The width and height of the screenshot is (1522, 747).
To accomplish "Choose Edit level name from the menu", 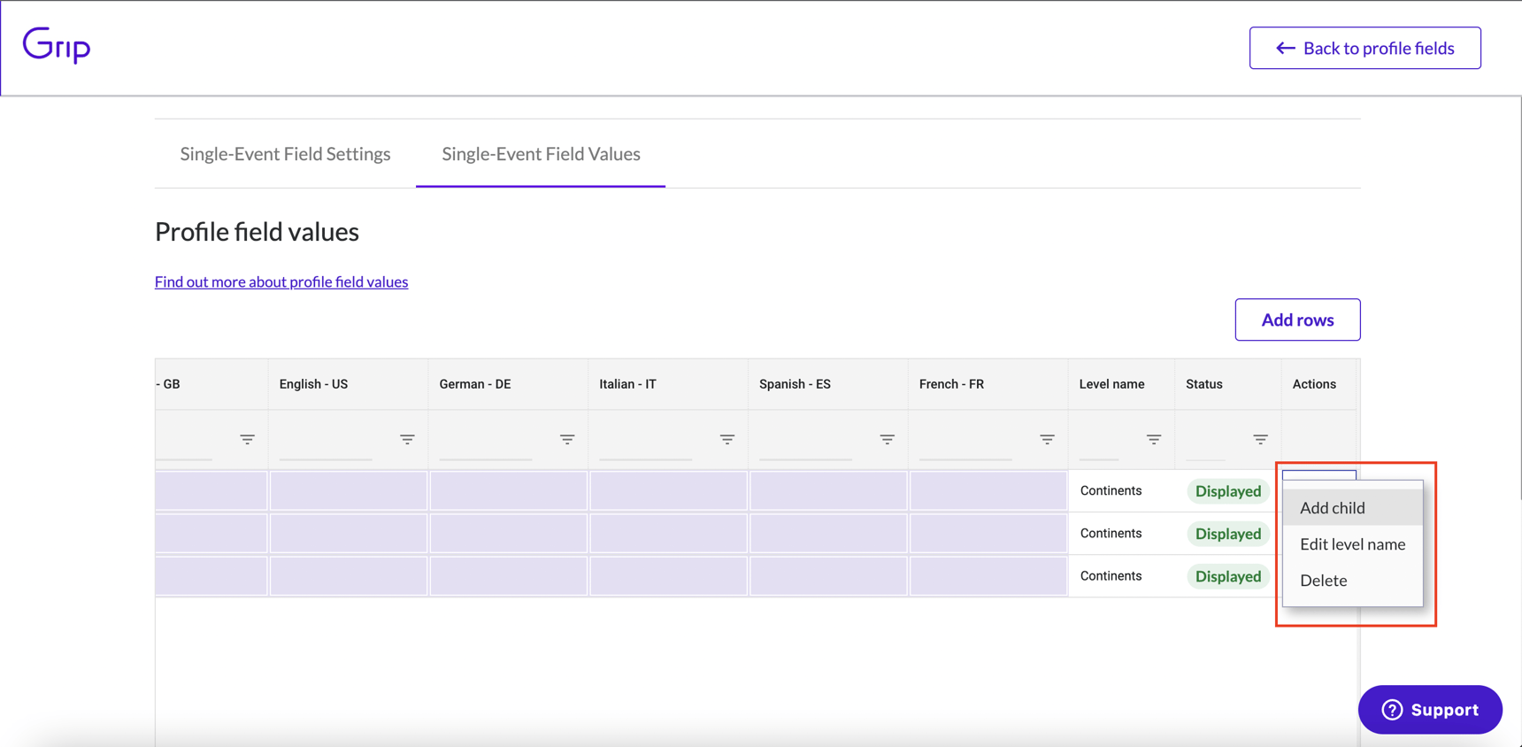I will (x=1352, y=544).
